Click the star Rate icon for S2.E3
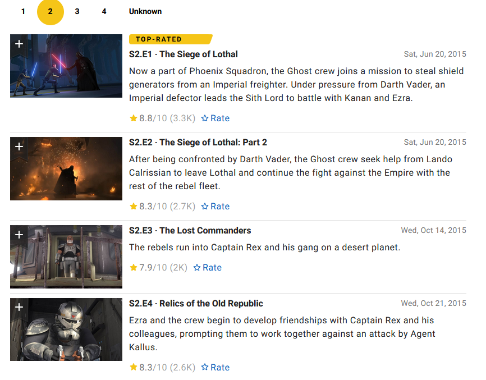The height and width of the screenshot is (380, 486). click(x=198, y=268)
